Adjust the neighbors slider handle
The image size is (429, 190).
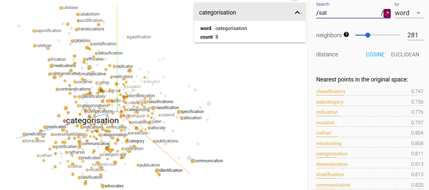(x=368, y=35)
